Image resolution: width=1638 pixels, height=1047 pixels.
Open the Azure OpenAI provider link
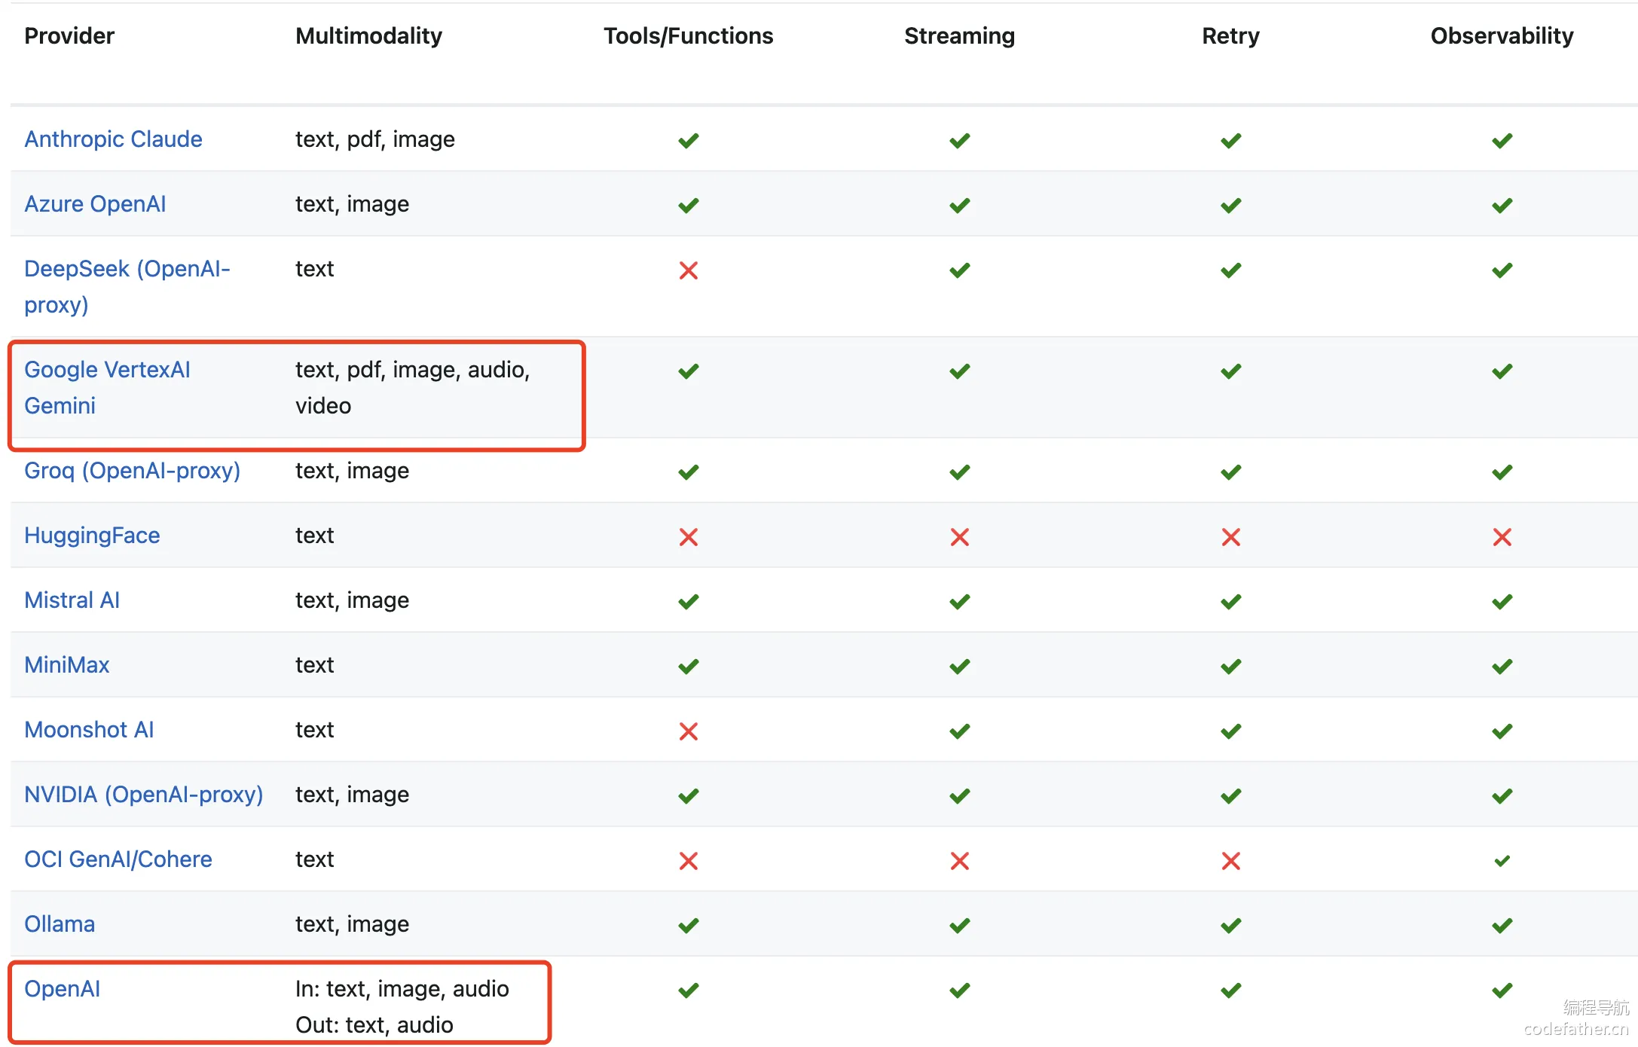point(95,204)
